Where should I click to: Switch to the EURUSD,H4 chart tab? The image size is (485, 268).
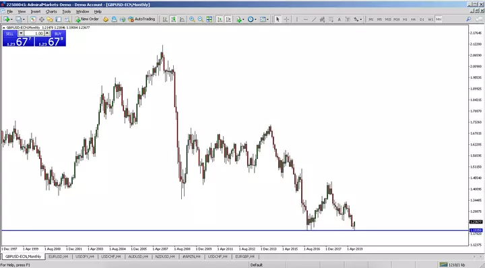coord(59,257)
